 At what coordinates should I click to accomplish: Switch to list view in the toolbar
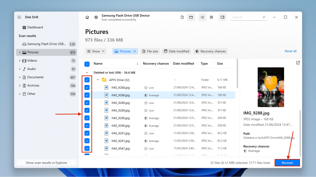pyautogui.click(x=202, y=17)
